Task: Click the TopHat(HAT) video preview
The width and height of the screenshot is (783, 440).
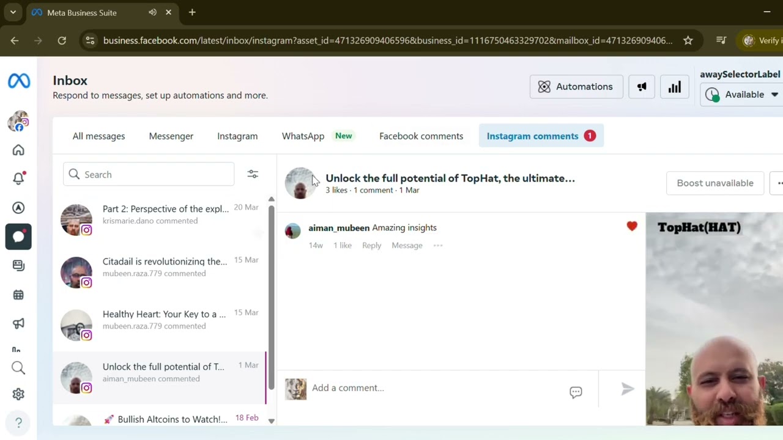Action: (714, 318)
